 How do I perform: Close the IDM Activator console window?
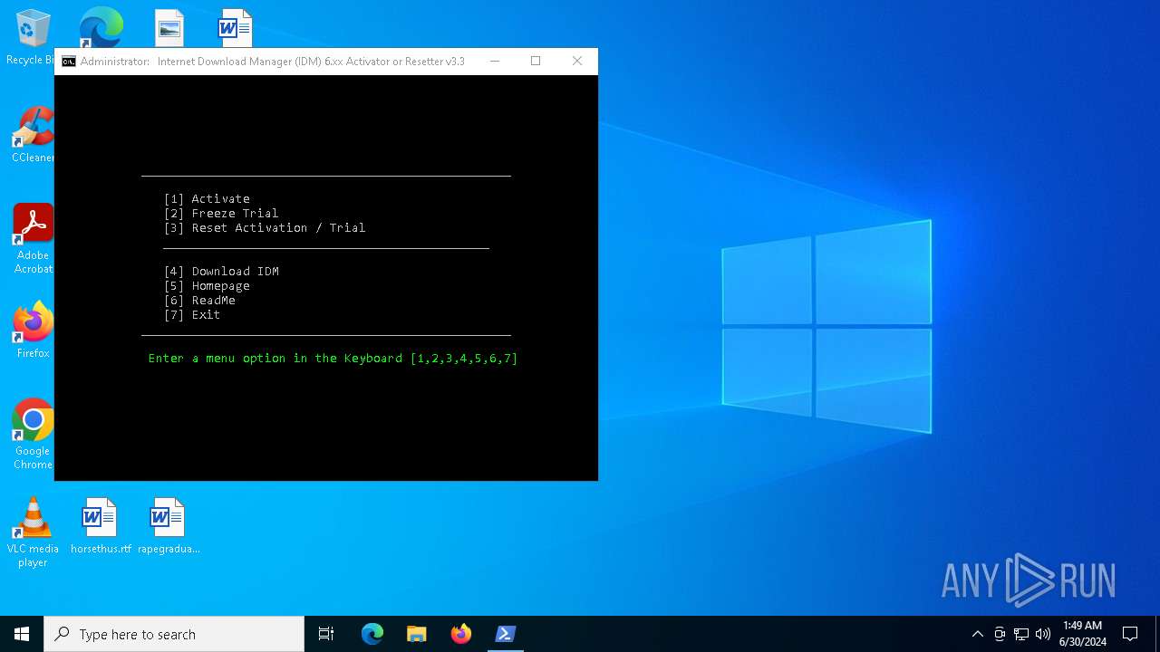tap(577, 62)
